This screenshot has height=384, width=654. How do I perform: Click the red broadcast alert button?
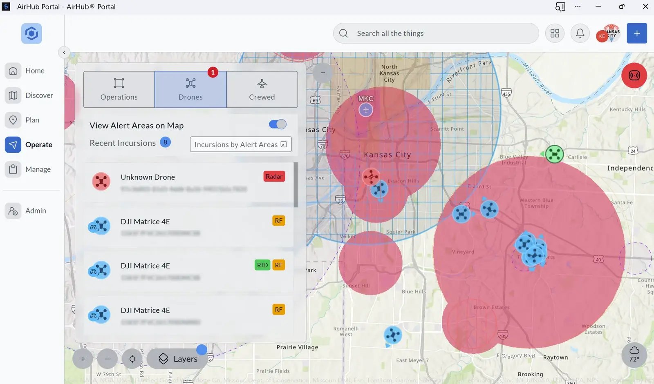click(x=634, y=75)
